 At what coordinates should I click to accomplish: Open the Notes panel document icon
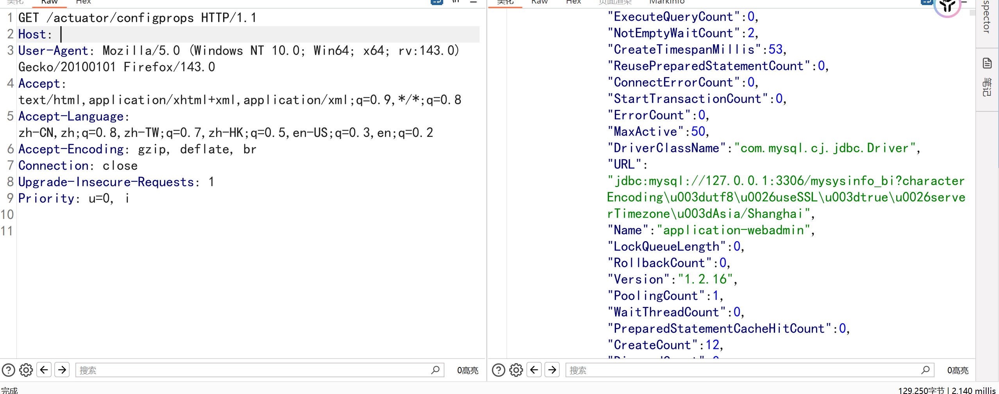point(987,63)
